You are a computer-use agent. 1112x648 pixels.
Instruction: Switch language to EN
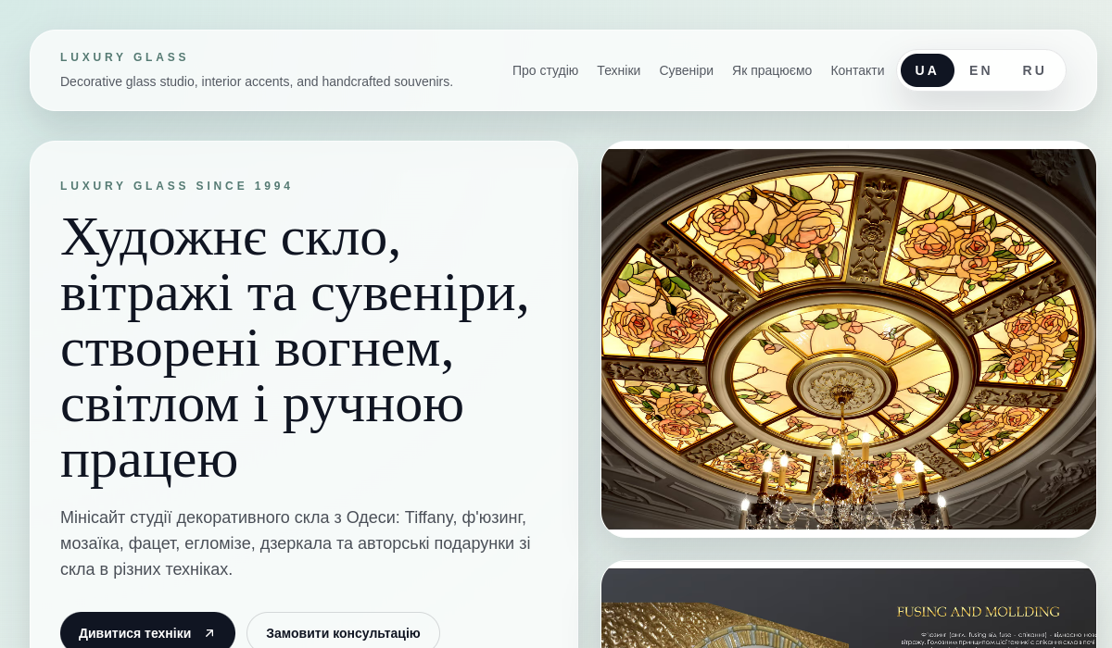click(980, 70)
